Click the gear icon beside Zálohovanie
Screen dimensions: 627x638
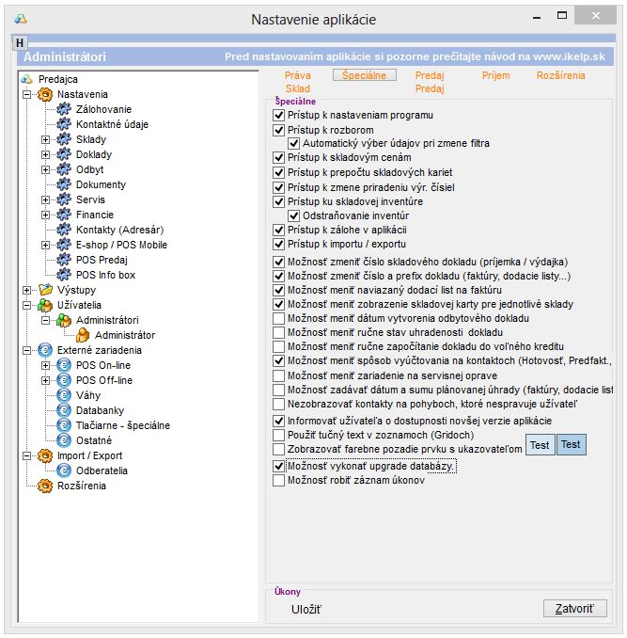(64, 110)
